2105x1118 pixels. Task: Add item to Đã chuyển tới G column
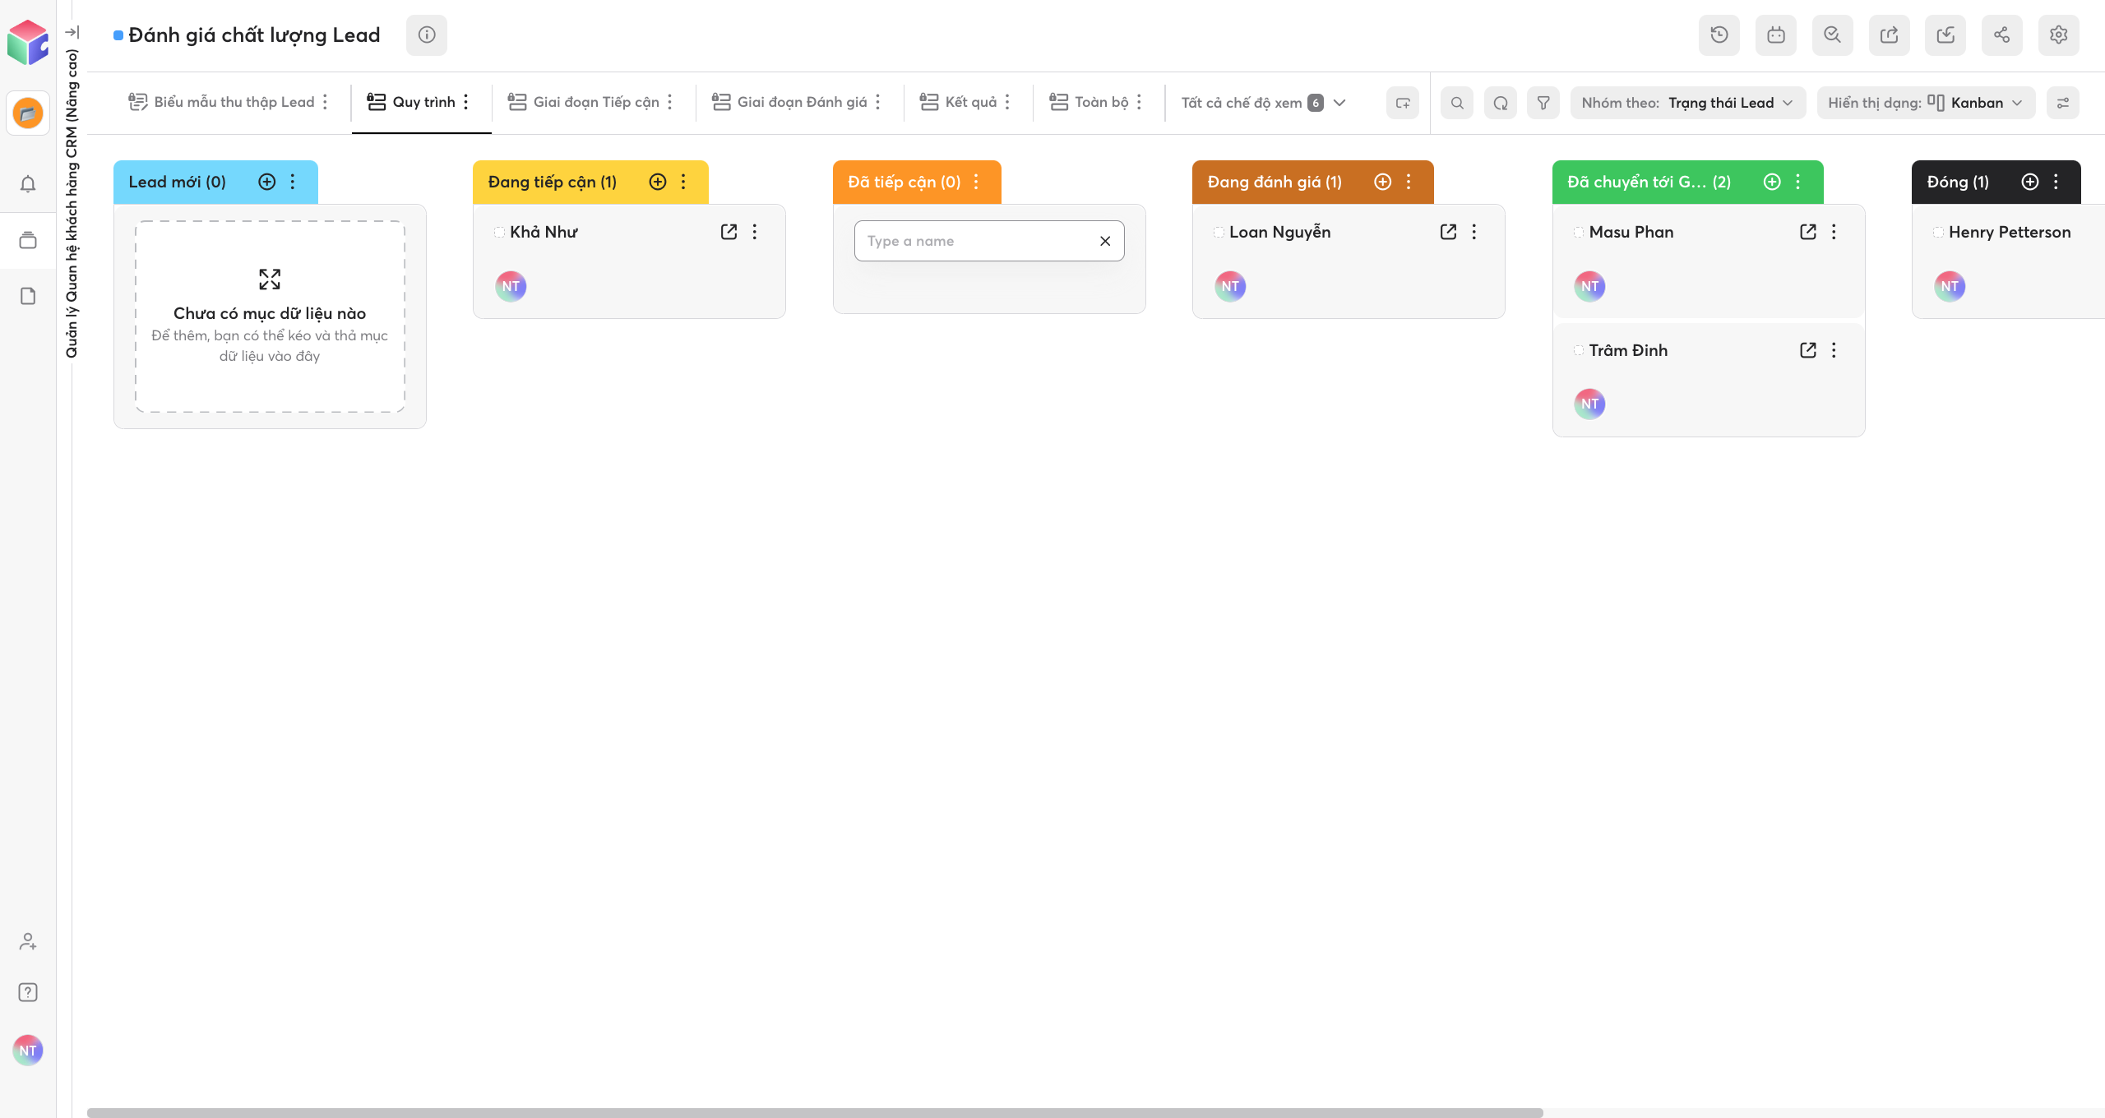[1773, 182]
